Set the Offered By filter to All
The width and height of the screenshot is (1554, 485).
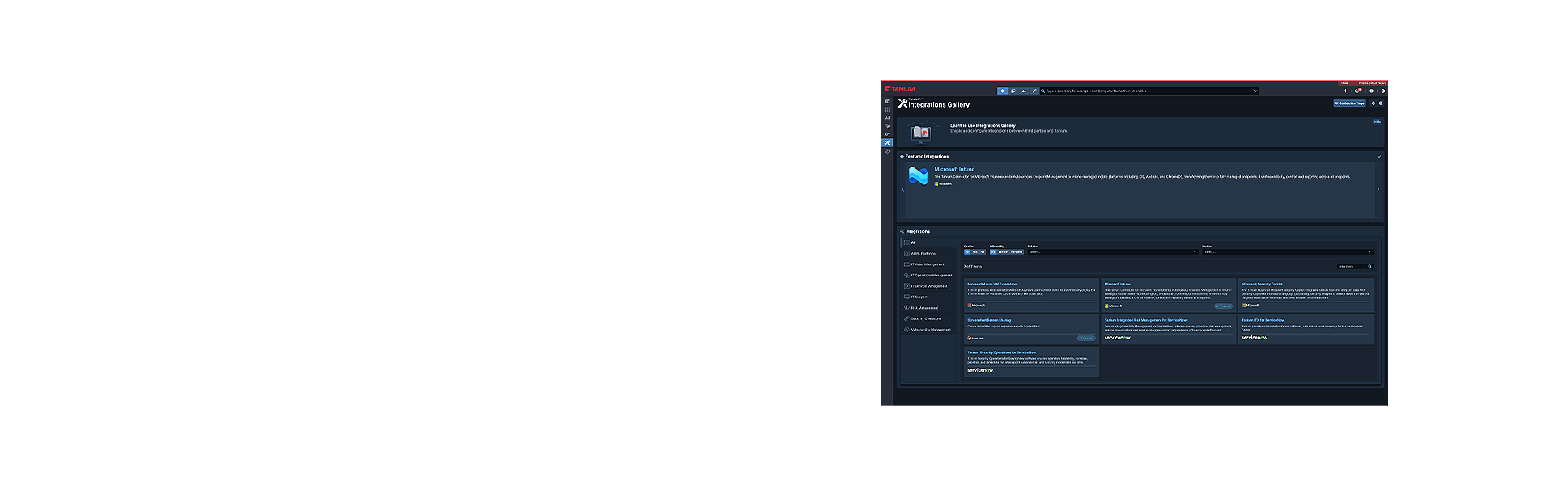993,251
